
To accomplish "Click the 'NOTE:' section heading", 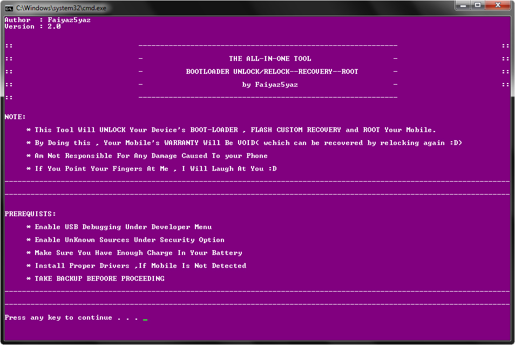I will point(15,117).
